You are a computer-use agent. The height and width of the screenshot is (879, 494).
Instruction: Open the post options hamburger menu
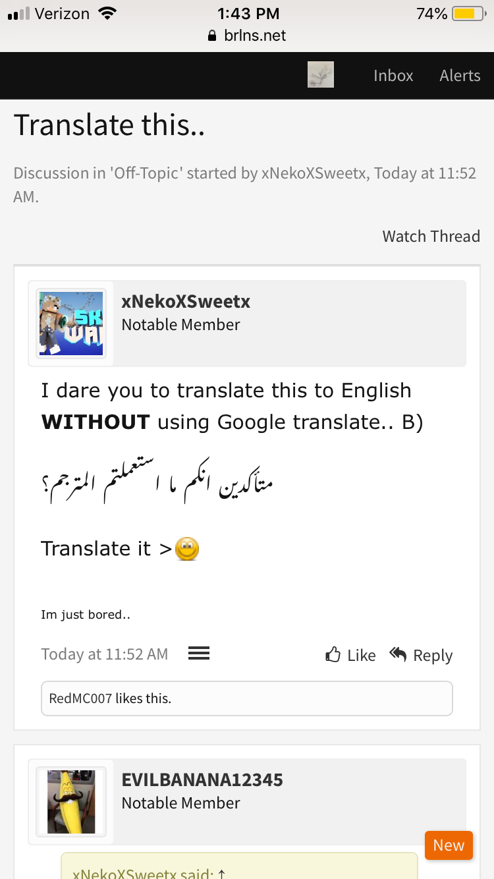(199, 653)
